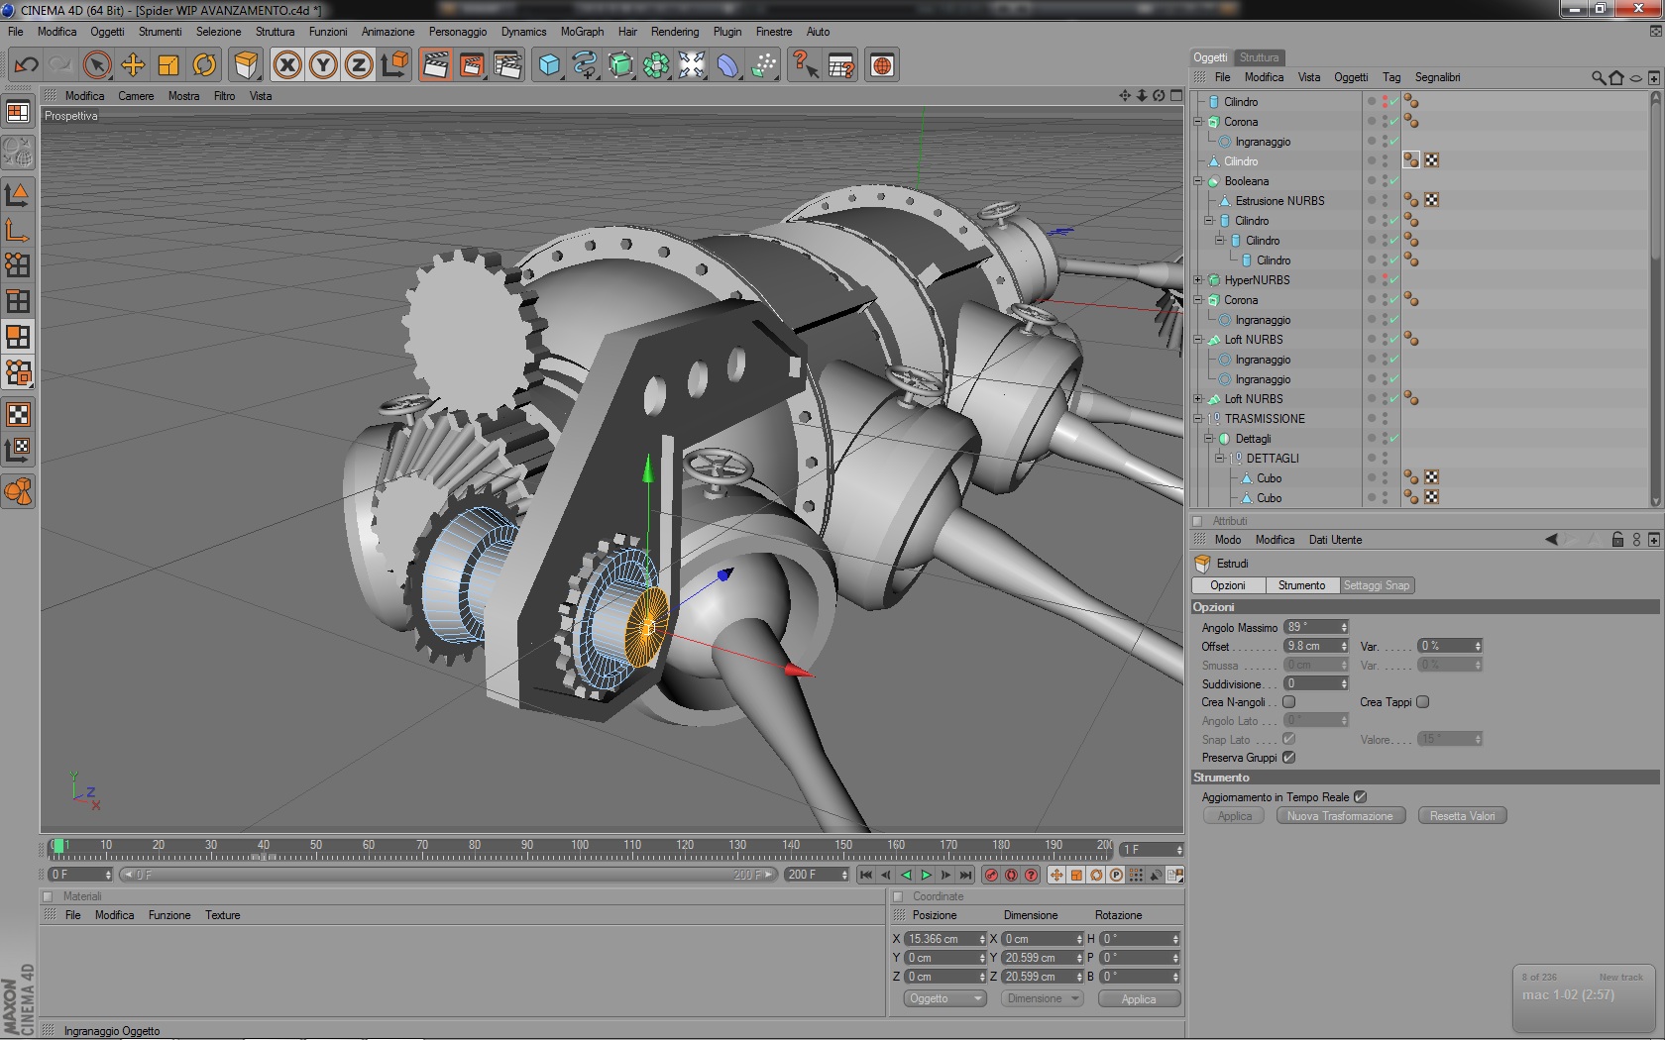This screenshot has height=1040, width=1665.
Task: Open the Rendering menu
Action: tap(675, 32)
